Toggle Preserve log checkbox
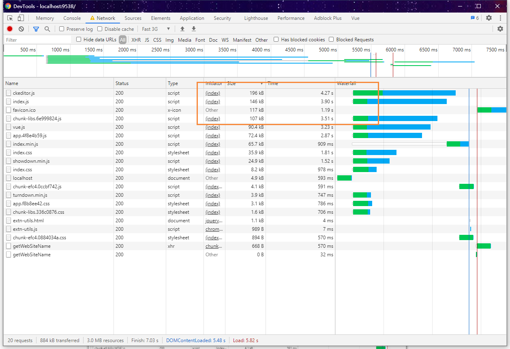510x349 pixels. [x=62, y=29]
